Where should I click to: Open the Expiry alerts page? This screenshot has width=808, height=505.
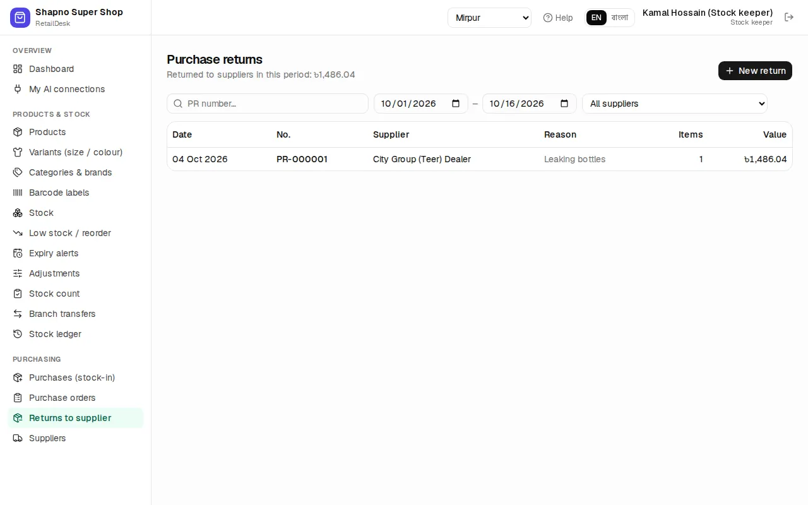pos(75,253)
